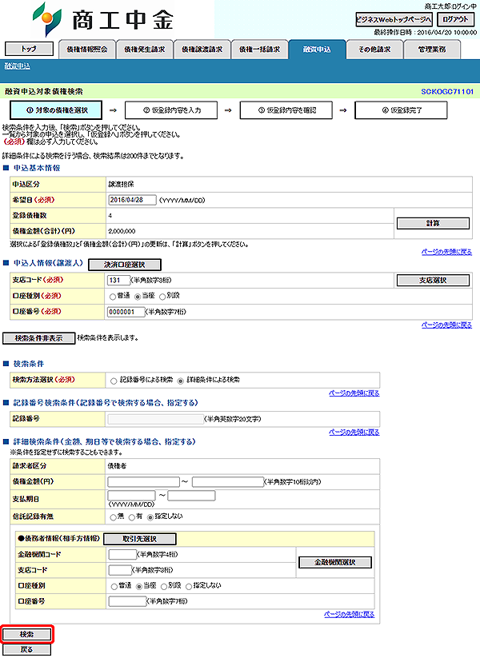This screenshot has width=480, height=662.
Task: Select 無 for 信託記録有無
Action: coord(113,517)
